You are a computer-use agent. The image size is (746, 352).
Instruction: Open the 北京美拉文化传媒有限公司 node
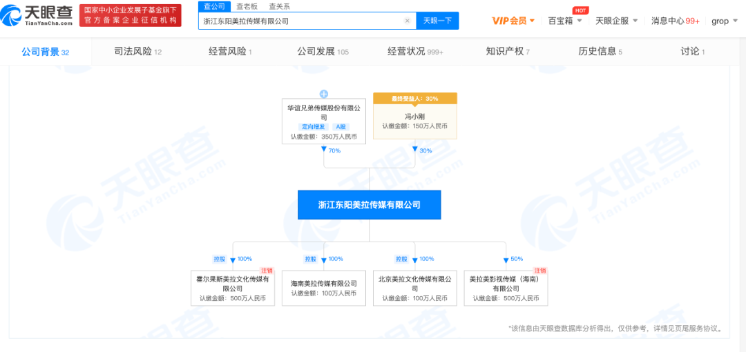415,289
